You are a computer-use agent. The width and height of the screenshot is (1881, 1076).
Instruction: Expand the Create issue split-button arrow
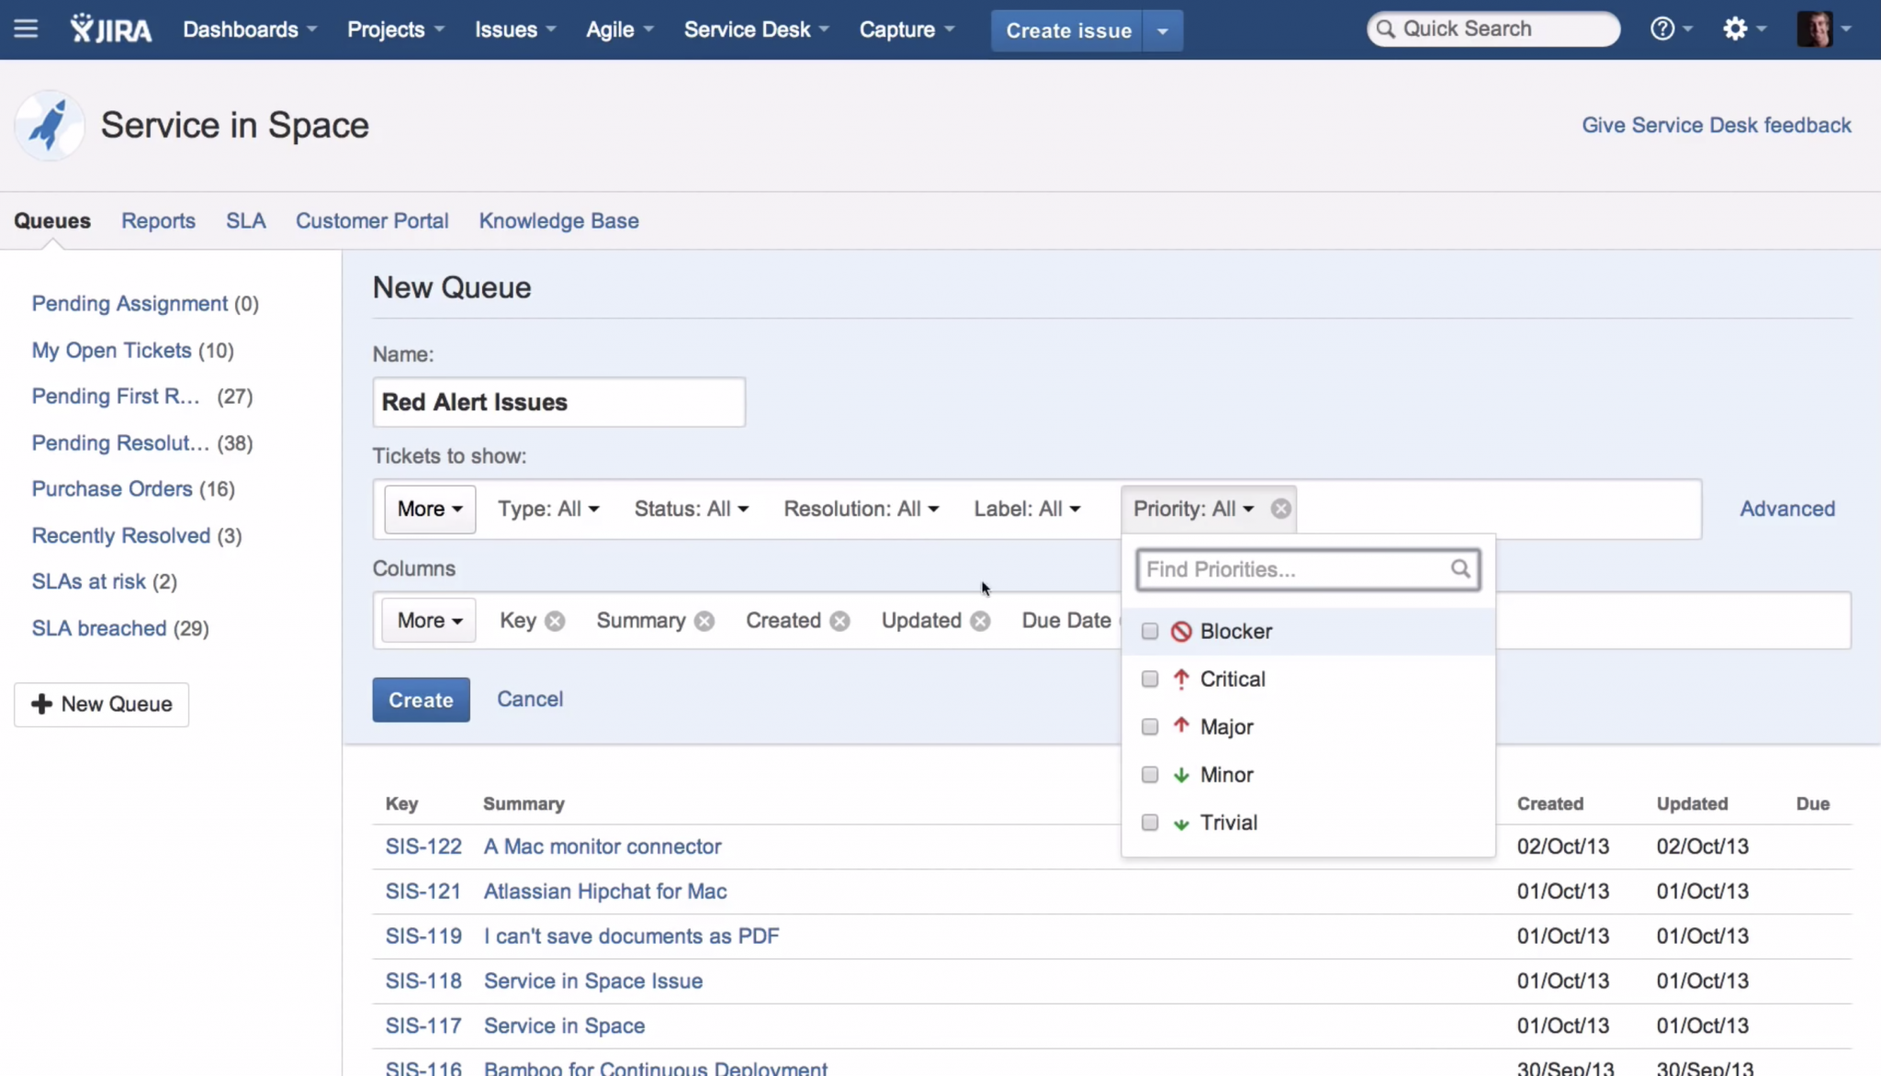[x=1162, y=29]
